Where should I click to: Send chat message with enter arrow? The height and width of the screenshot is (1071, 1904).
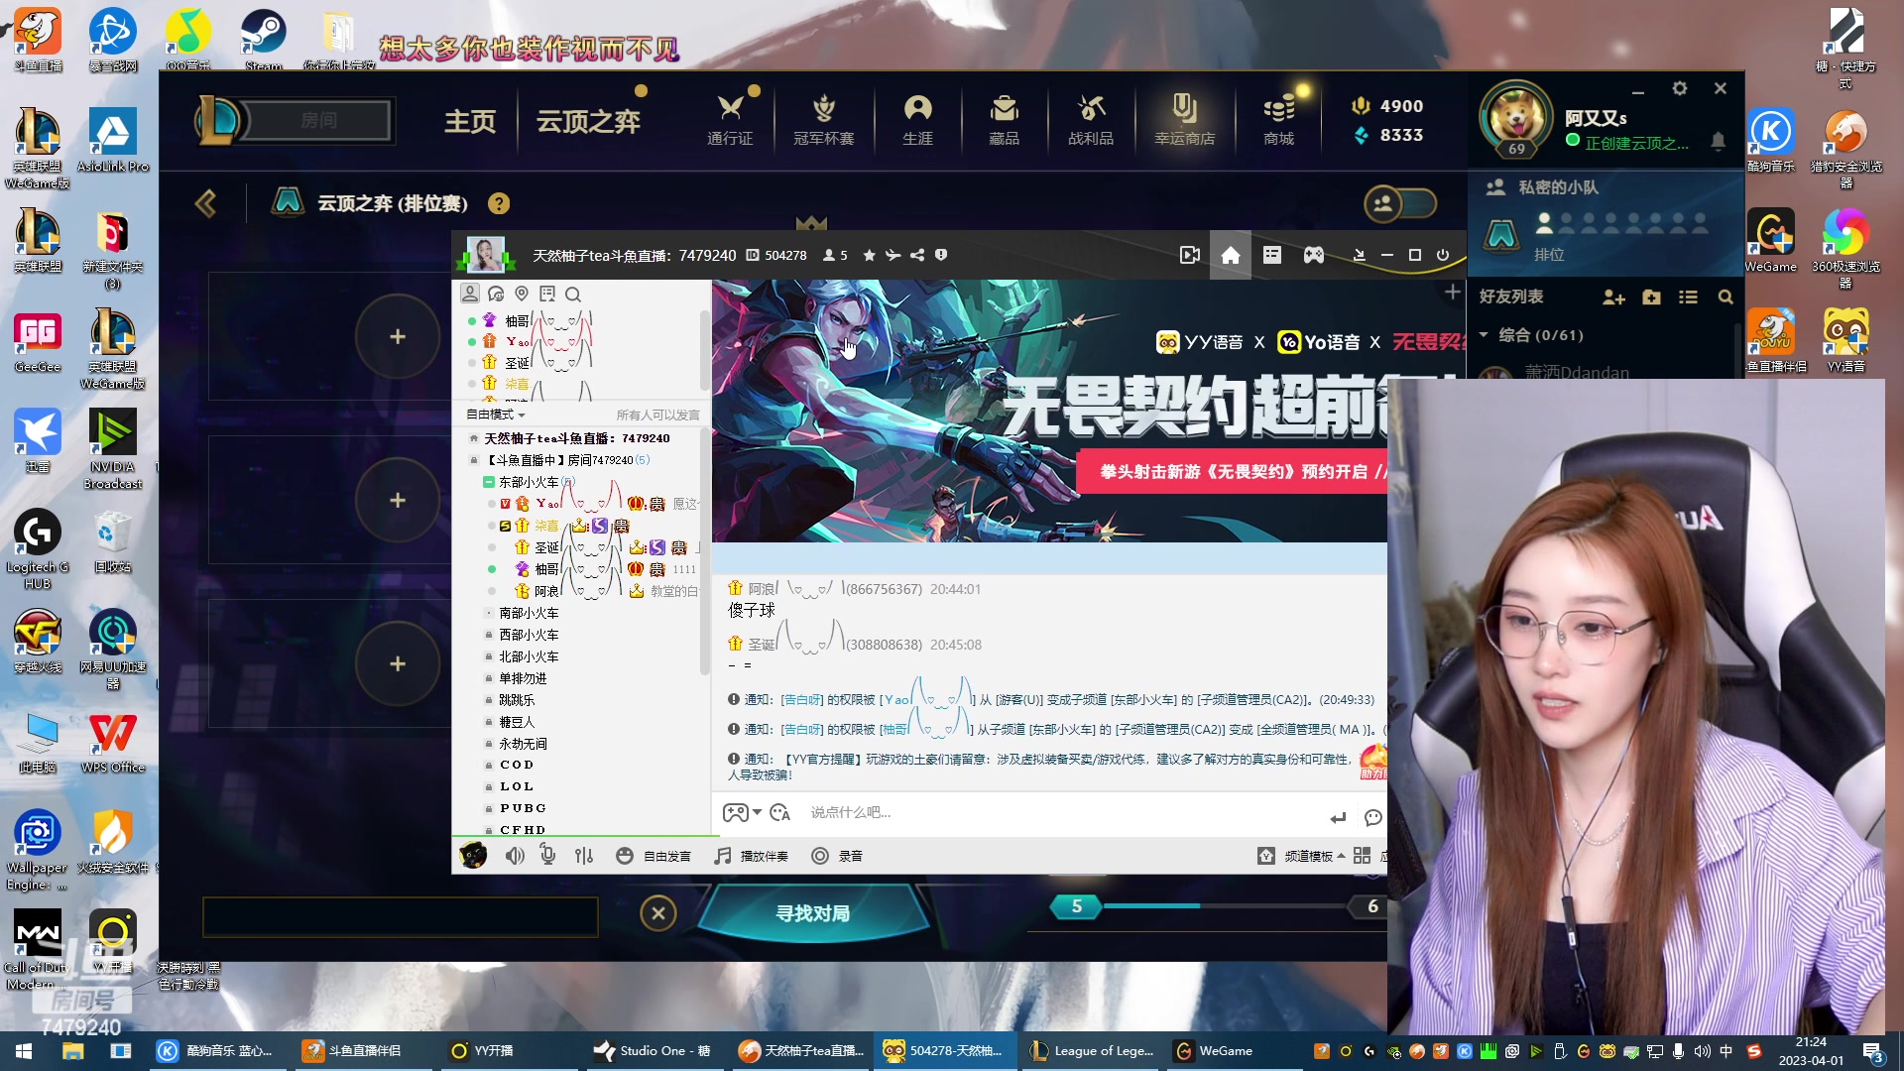(x=1338, y=817)
